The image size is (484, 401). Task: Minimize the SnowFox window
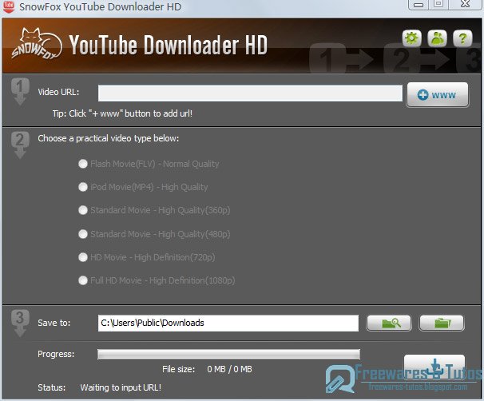pos(419,4)
